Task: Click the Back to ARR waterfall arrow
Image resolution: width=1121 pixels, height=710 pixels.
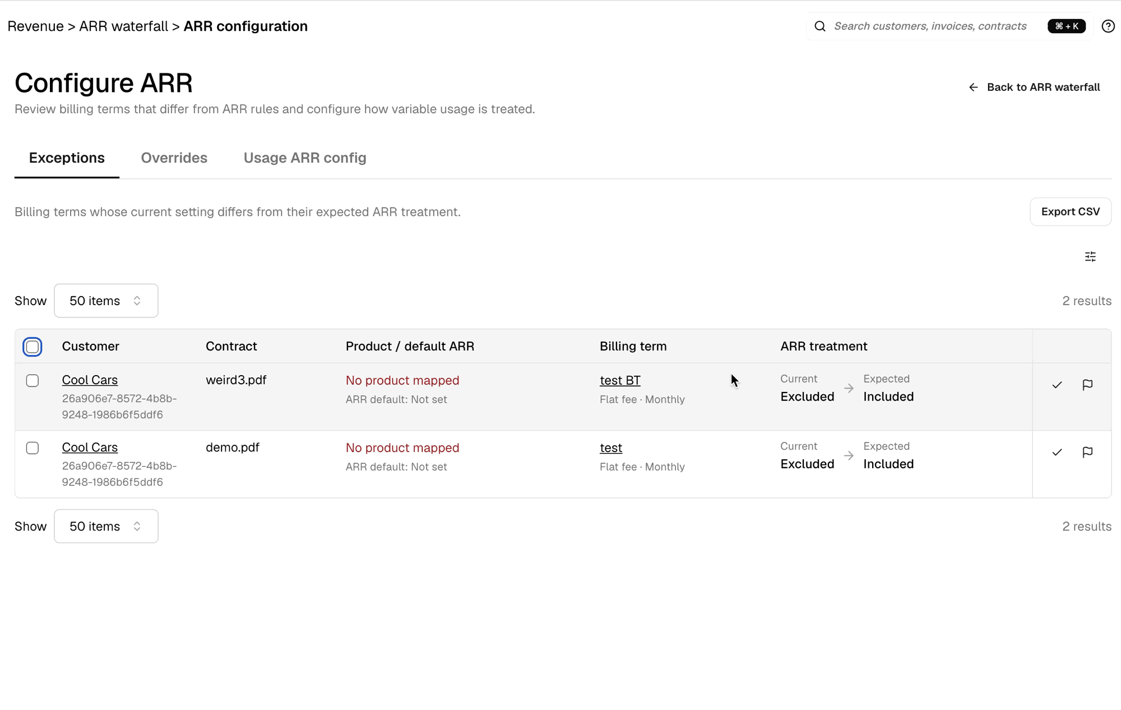Action: [x=974, y=87]
